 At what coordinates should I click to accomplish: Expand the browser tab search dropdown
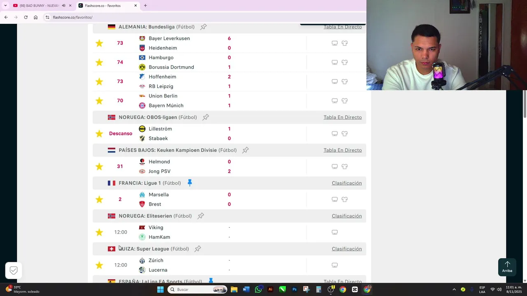point(5,6)
